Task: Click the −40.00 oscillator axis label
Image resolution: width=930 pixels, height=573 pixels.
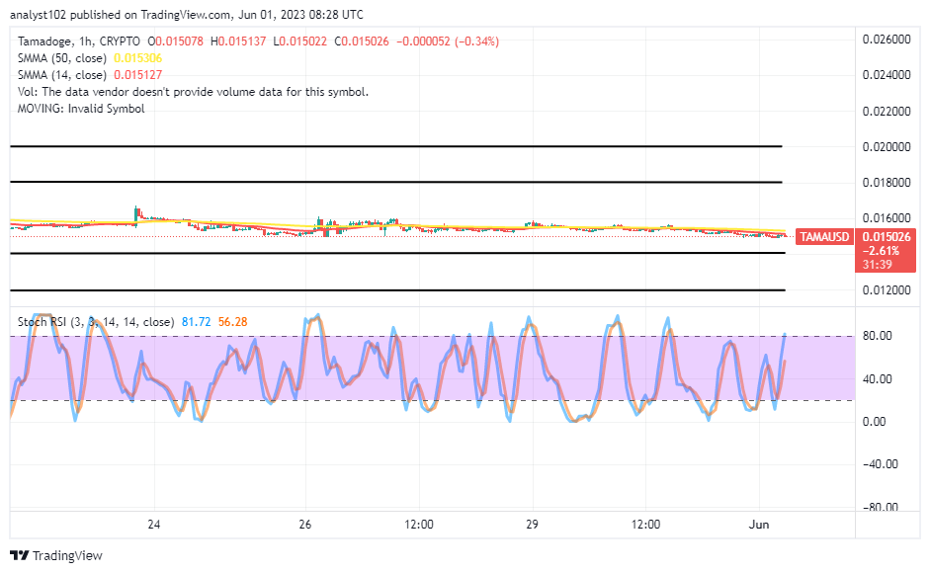Action: coord(881,464)
